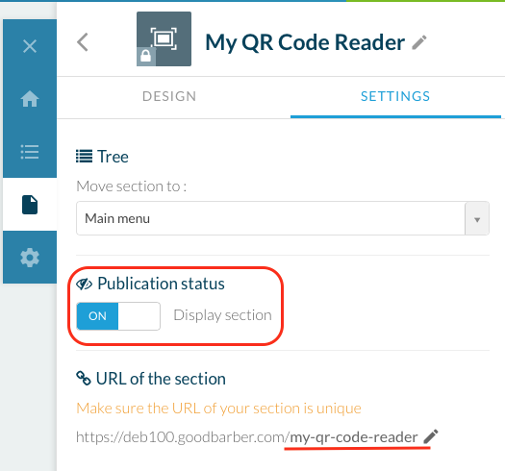505x471 pixels.
Task: Click the QR code reader section icon
Action: tap(164, 39)
